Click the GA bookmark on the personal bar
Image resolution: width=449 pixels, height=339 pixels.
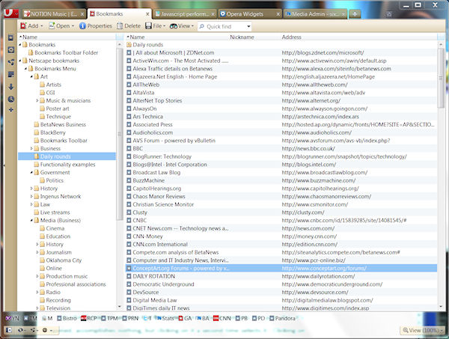[x=185, y=318]
